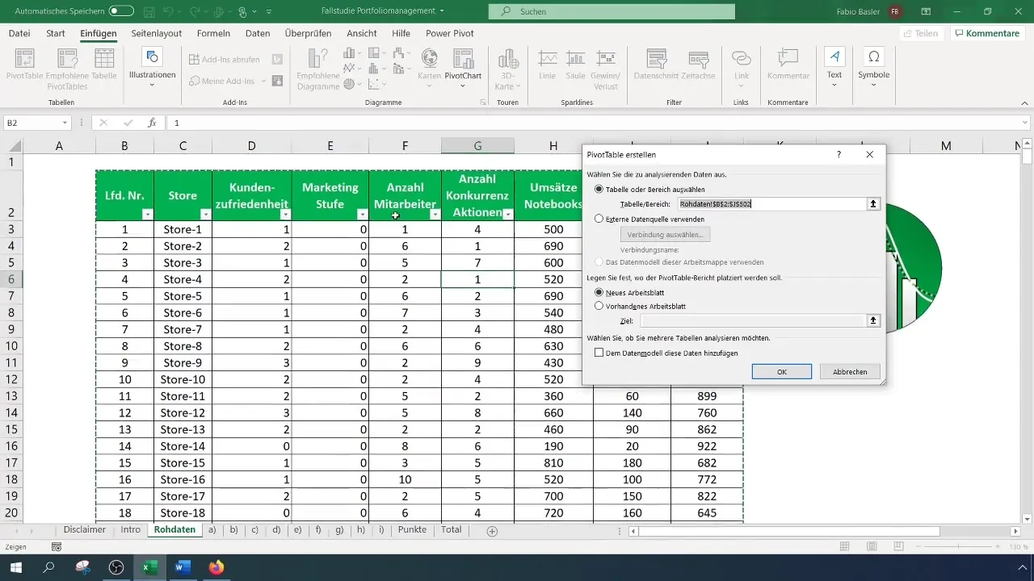The image size is (1034, 581).
Task: Open Word from the Windows taskbar
Action: pos(182,567)
